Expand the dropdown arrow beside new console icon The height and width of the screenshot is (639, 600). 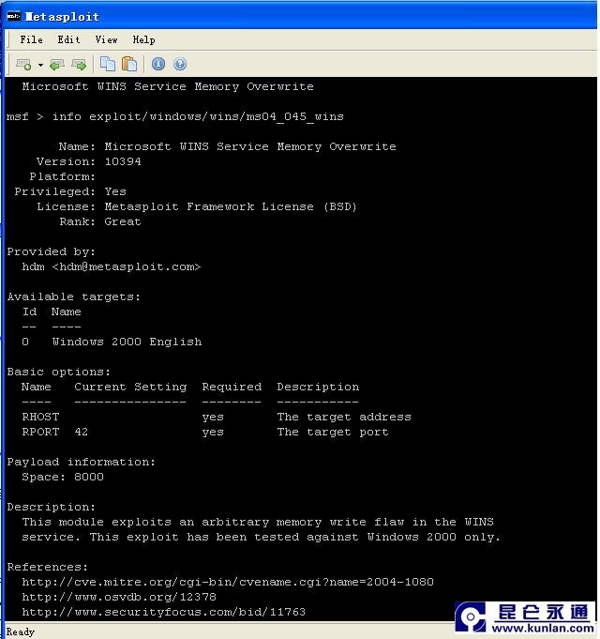[40, 65]
